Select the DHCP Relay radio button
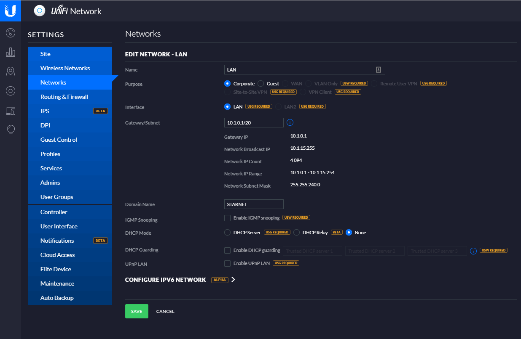This screenshot has width=521, height=339. click(297, 233)
